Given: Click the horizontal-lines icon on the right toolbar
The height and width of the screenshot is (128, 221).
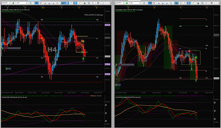Looking at the screenshot, I should tap(212, 3).
